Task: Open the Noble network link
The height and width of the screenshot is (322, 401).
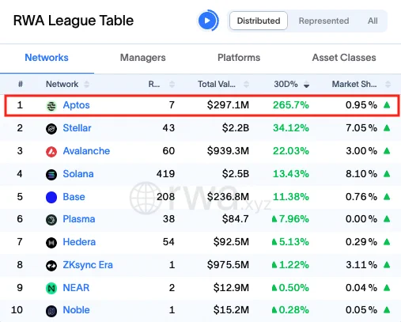Action: point(76,310)
